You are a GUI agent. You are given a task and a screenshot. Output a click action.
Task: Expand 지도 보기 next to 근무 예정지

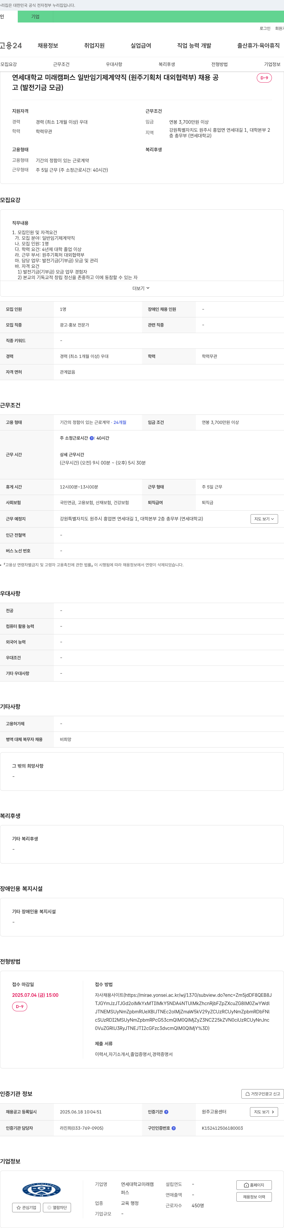pyautogui.click(x=264, y=519)
